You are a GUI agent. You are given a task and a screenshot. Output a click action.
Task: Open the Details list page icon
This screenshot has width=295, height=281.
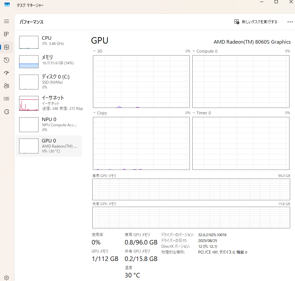coord(6,99)
